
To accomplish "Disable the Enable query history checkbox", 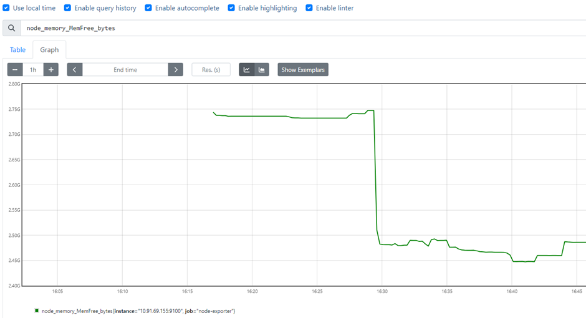I will 68,8.
